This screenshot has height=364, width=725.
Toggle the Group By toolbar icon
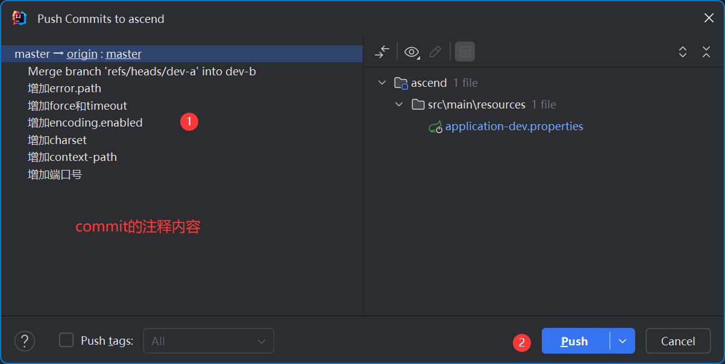pos(465,52)
